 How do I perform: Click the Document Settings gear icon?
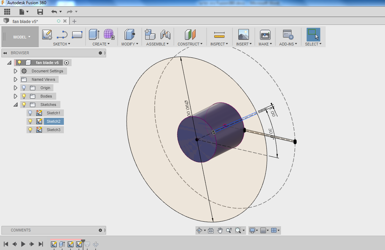pyautogui.click(x=24, y=71)
